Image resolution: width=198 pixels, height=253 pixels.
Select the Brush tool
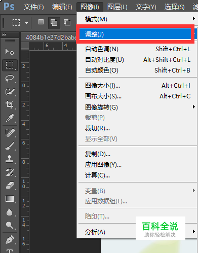point(10,146)
